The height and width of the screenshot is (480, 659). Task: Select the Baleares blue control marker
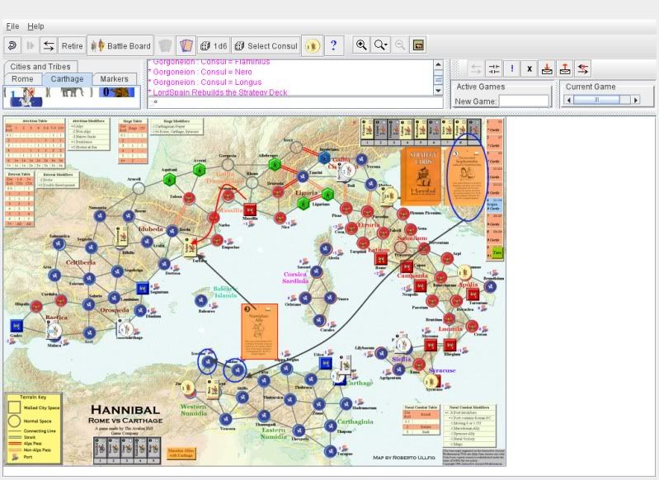tap(201, 300)
